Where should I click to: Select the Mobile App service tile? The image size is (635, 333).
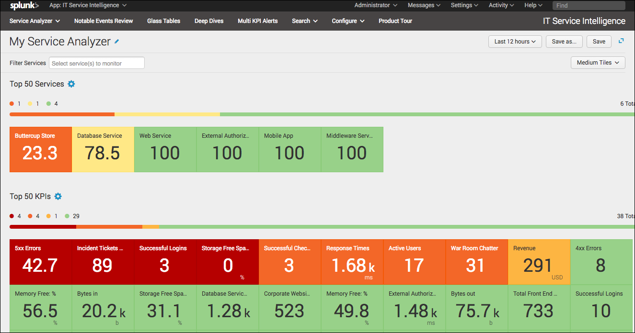point(290,149)
